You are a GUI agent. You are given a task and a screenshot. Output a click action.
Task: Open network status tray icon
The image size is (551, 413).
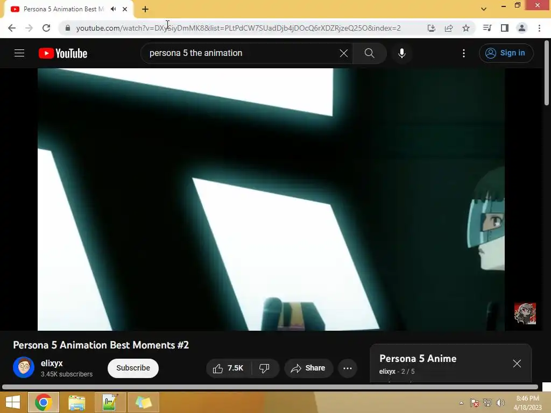click(x=488, y=403)
